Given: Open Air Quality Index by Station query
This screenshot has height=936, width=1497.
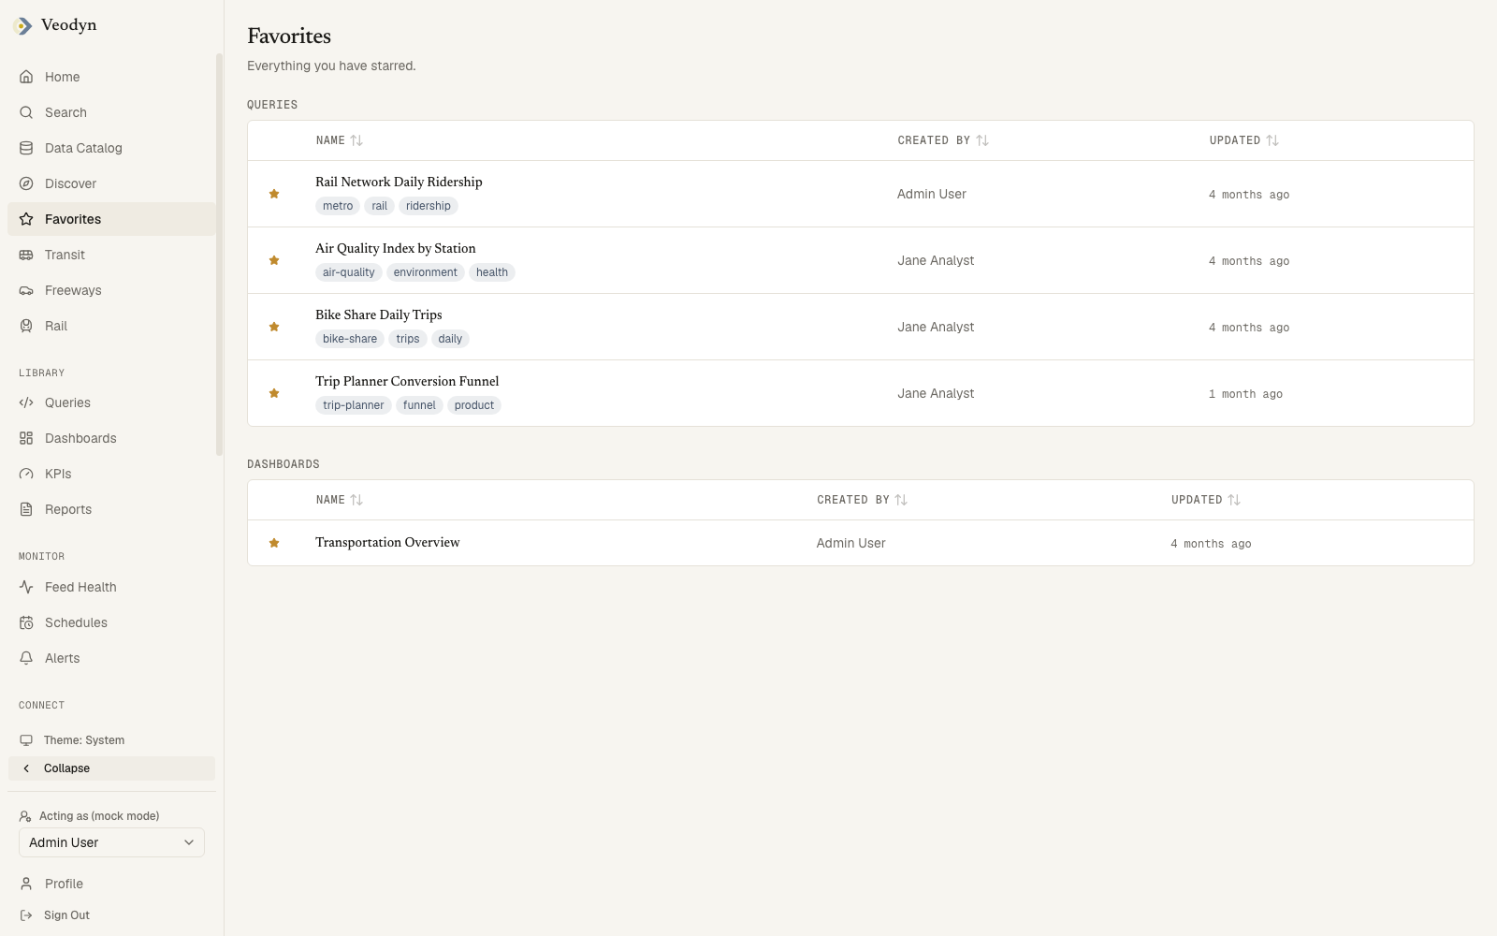Looking at the screenshot, I should [395, 248].
